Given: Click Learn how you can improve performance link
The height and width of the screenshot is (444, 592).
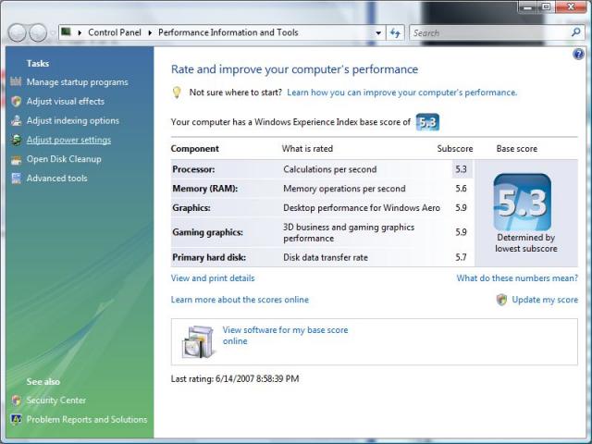Looking at the screenshot, I should pos(402,92).
